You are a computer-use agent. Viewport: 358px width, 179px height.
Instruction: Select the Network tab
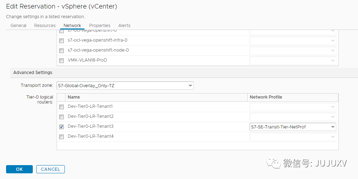tap(72, 26)
